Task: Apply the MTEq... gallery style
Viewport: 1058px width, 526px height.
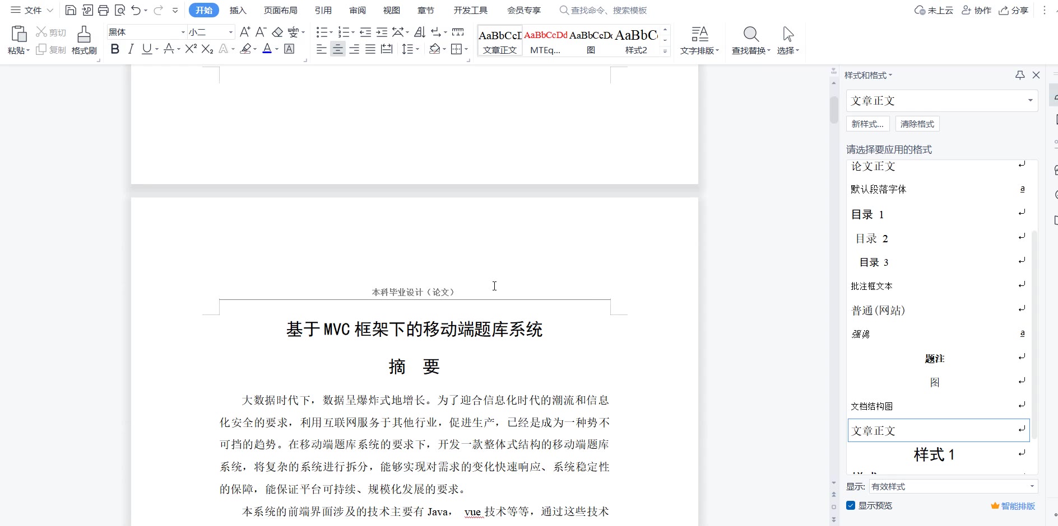Action: [545, 40]
